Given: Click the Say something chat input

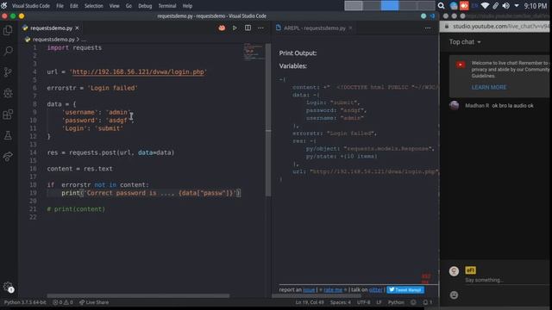Looking at the screenshot, I should [506, 280].
